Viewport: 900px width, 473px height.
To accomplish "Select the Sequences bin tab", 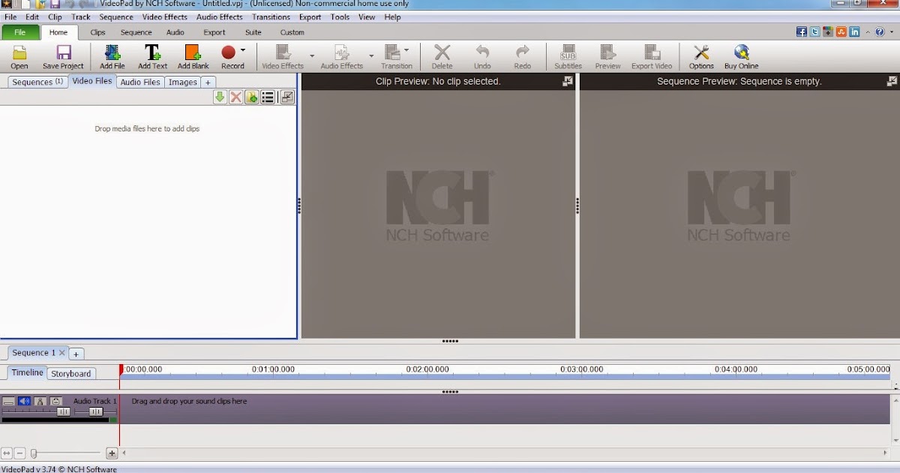I will click(37, 82).
